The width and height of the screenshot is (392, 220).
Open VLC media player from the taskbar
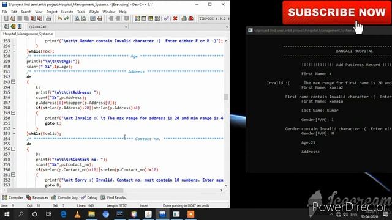click(78, 215)
